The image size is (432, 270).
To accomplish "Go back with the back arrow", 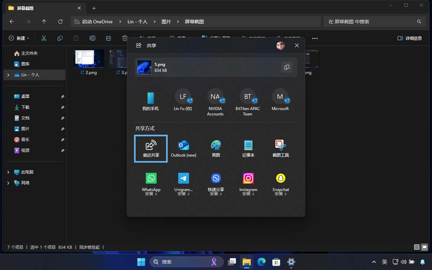I will point(12,22).
